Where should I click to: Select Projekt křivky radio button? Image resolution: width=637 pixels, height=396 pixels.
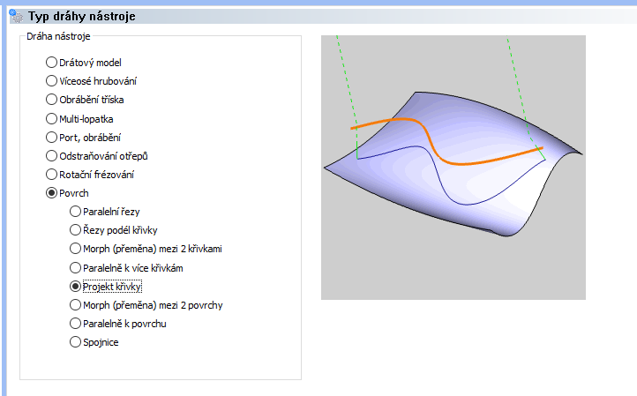[x=75, y=287]
